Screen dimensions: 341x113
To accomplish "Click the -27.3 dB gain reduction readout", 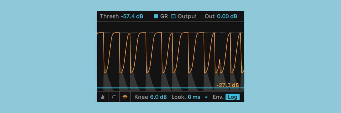I will tap(227, 85).
